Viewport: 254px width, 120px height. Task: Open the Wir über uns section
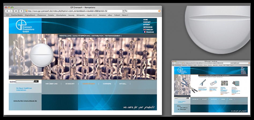pyautogui.click(x=51, y=84)
